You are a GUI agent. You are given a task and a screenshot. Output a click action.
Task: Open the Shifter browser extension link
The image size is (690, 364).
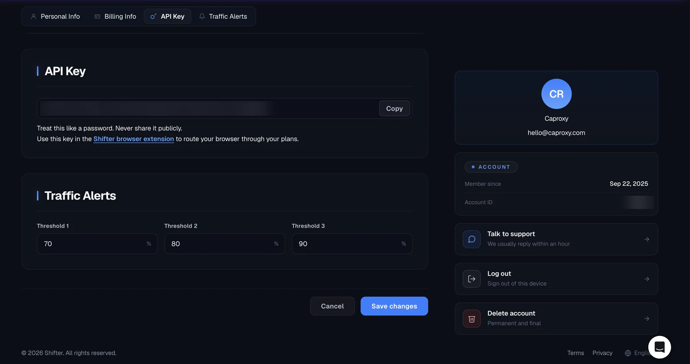(134, 139)
